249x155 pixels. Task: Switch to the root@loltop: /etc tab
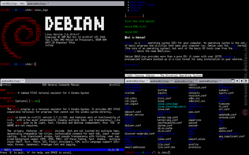13,3
